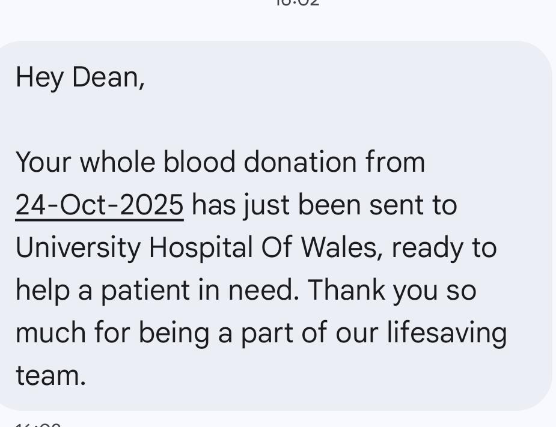Click the final word "team."
556x427 pixels.
click(51, 375)
